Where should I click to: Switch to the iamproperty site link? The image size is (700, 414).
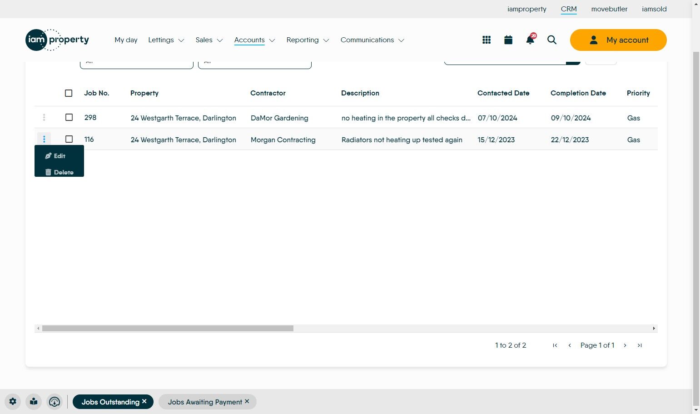click(x=527, y=9)
